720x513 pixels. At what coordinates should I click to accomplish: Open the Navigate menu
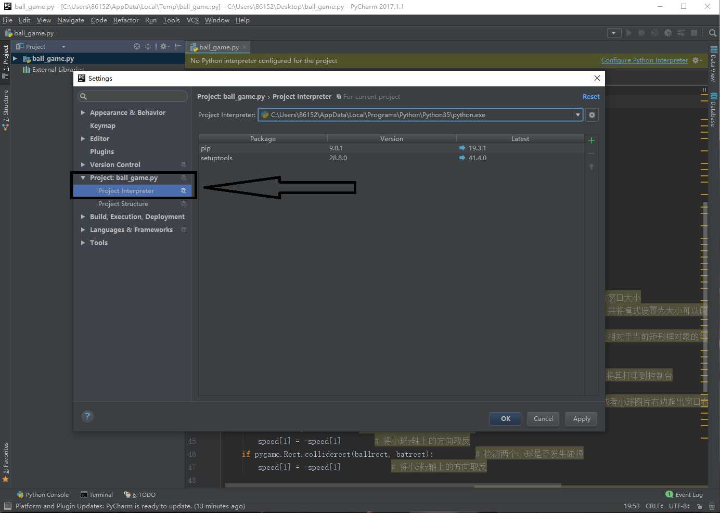tap(70, 20)
